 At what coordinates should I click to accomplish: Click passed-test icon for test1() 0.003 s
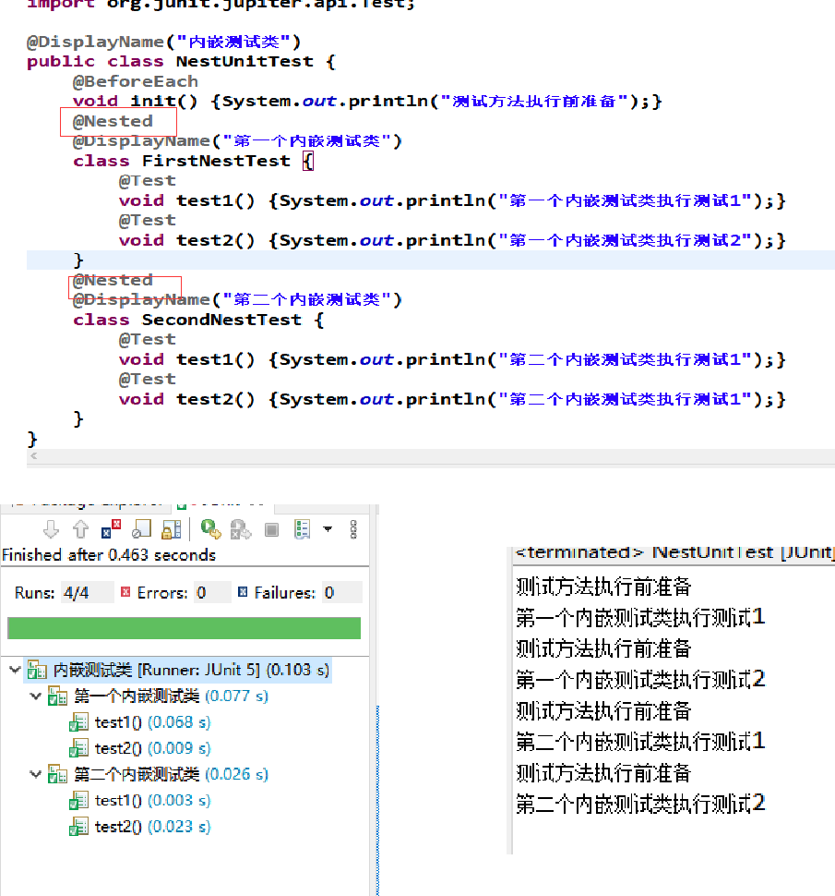[78, 801]
